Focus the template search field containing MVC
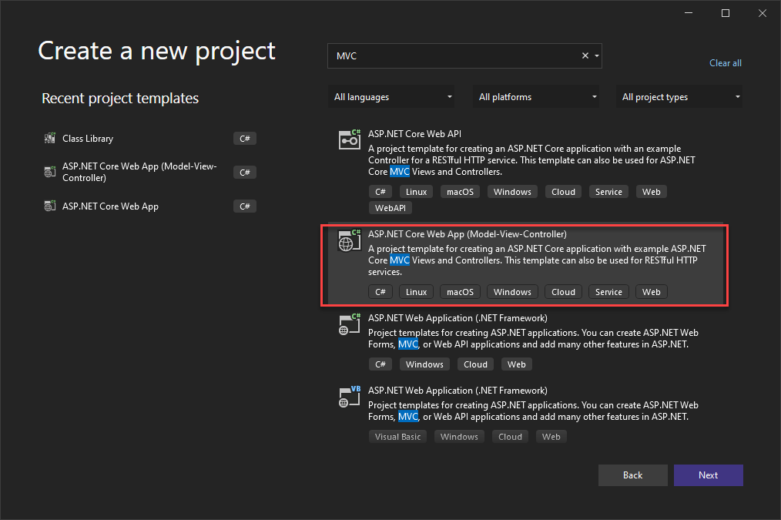This screenshot has height=520, width=781. (x=454, y=56)
